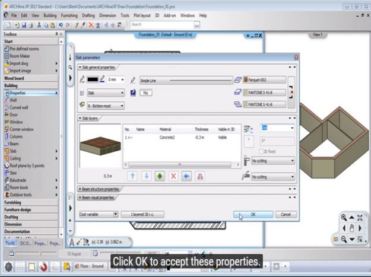Click the red X delete layer icon
The width and height of the screenshot is (371, 277).
coord(173,176)
